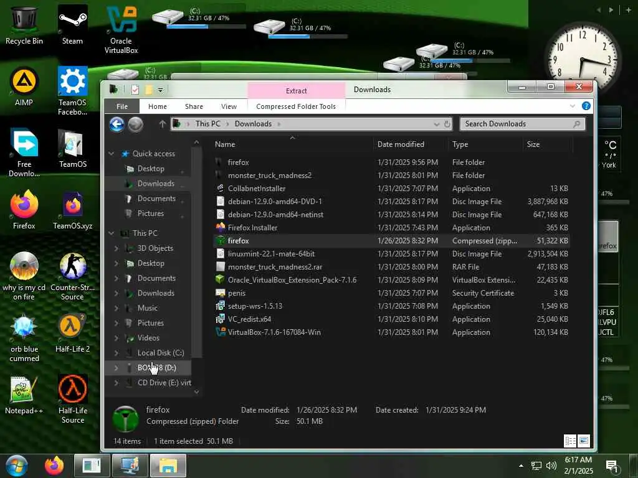Select monster_truck_madness2.rar file
Image resolution: width=638 pixels, height=478 pixels.
coord(391,267)
